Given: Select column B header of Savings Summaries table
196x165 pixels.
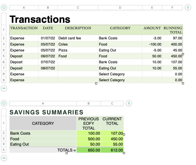Looking at the screenshot, I should click(x=88, y=103).
